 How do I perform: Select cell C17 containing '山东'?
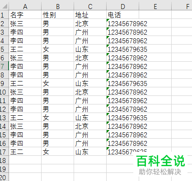pyautogui.click(x=90, y=152)
